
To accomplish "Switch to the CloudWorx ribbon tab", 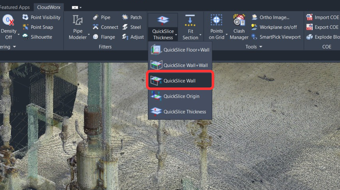I will 49,7.
